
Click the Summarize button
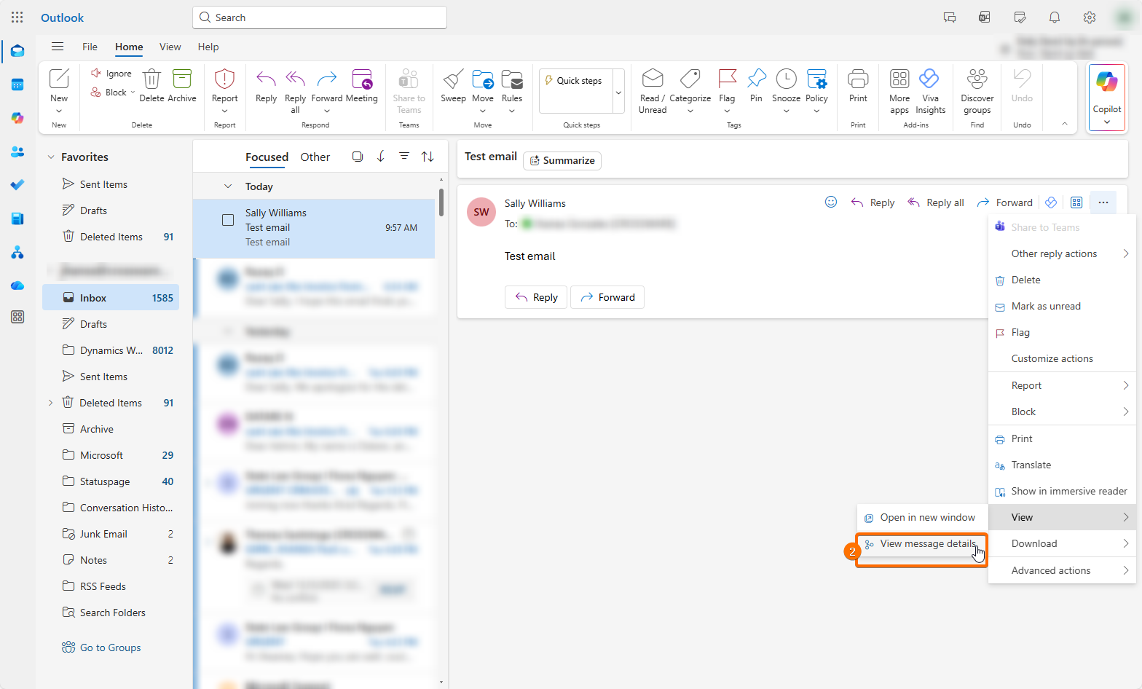(562, 161)
